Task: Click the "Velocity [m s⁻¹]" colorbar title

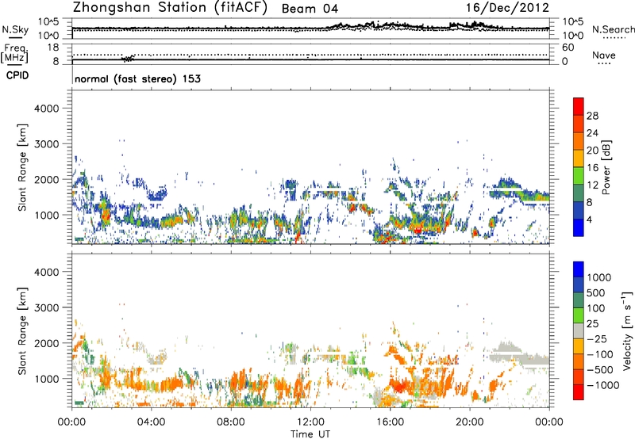Action: pos(627,330)
